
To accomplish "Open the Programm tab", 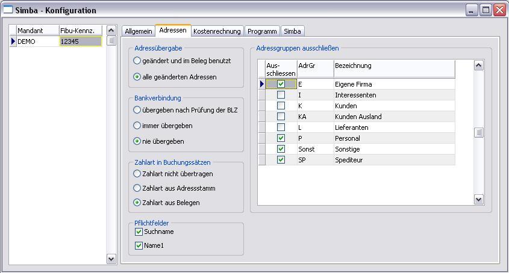I will click(262, 31).
